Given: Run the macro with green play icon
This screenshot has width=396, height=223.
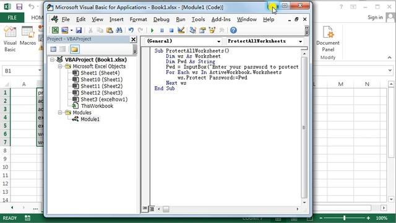Looking at the screenshot, I should [152, 30].
